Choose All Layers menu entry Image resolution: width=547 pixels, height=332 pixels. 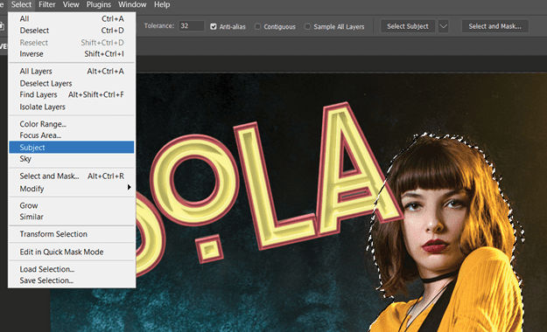tap(72, 72)
